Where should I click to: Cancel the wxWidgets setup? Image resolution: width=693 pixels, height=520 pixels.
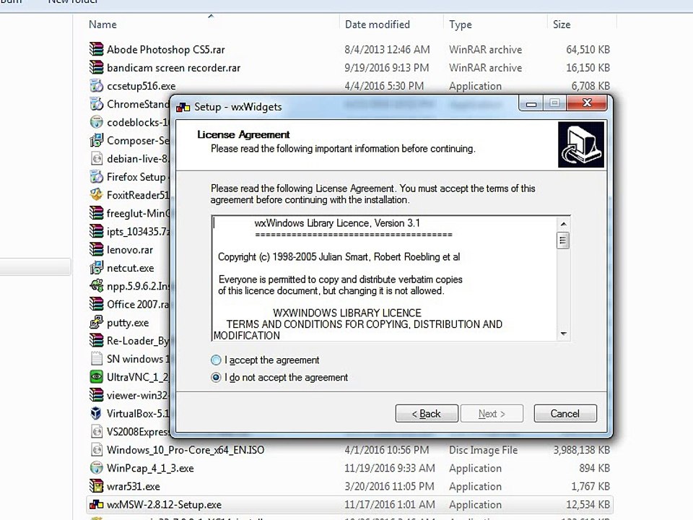point(565,413)
